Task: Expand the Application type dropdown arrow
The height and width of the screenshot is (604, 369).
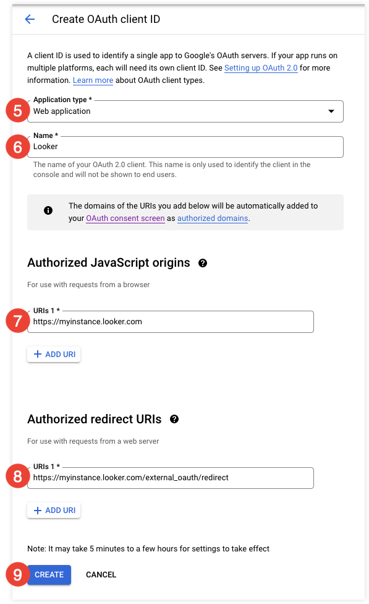Action: coord(331,111)
